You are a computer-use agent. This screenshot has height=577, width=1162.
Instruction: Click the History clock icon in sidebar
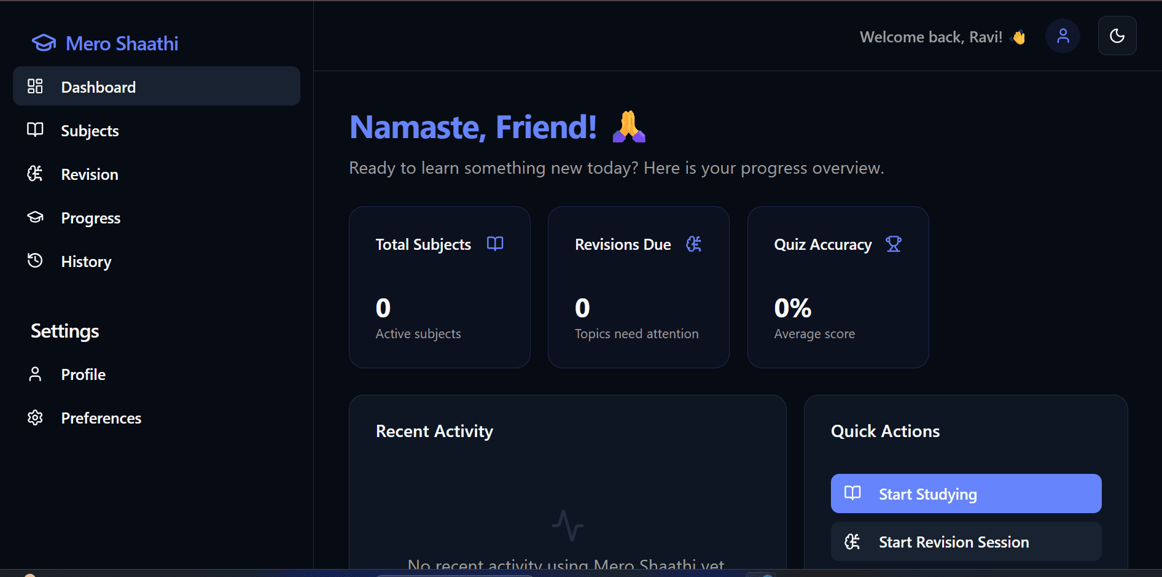[35, 260]
